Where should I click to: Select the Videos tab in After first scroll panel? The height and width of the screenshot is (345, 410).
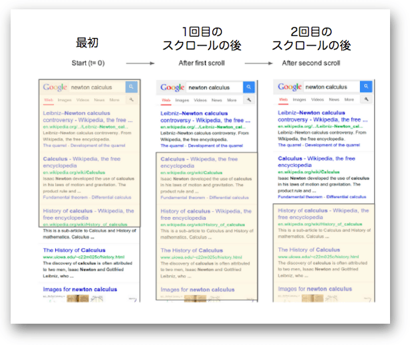200,100
